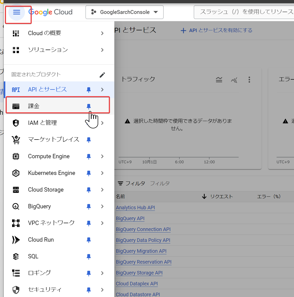Image resolution: width=294 pixels, height=297 pixels.
Task: Expand the IAM と管理 submenu chevron
Action: [102, 123]
